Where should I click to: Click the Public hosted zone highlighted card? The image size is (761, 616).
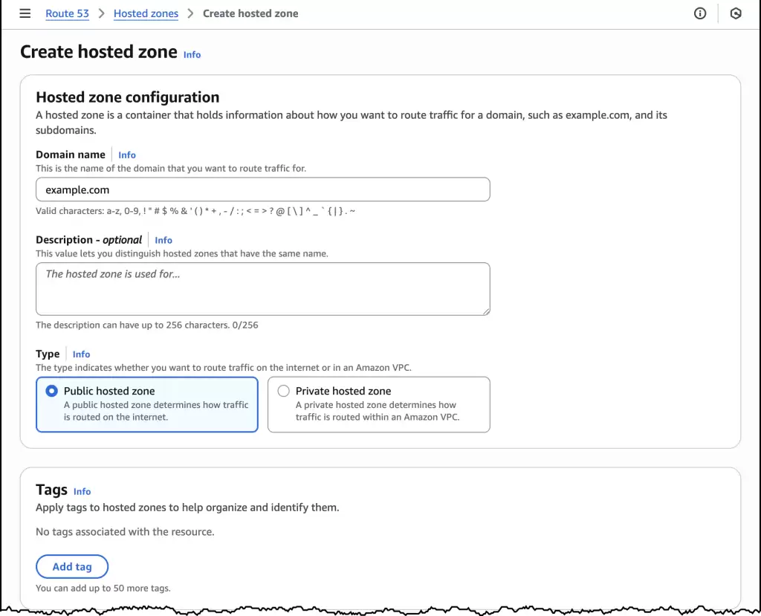click(146, 404)
